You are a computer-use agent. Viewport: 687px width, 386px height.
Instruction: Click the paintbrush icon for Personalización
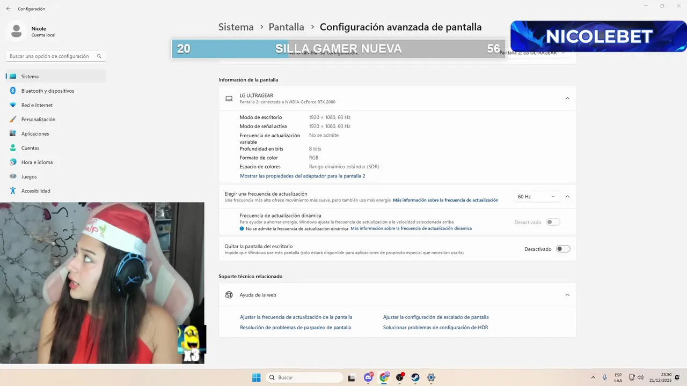(13, 120)
